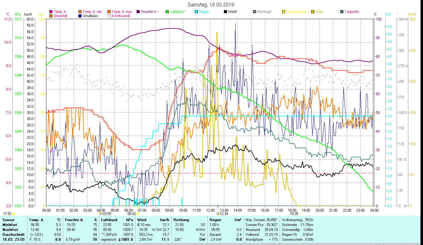
Task: Select the 12:34 marker below the time axis
Action: [x=222, y=214]
